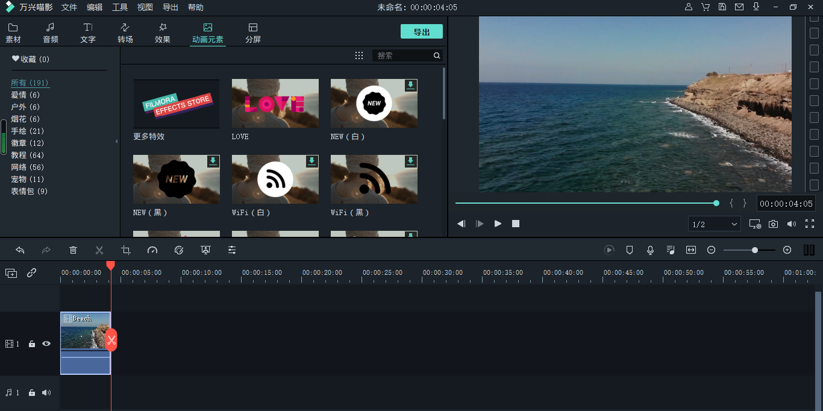The width and height of the screenshot is (823, 411).
Task: Open the 文件 menu
Action: [x=69, y=7]
